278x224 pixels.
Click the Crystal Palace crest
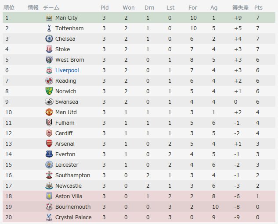tap(49, 217)
